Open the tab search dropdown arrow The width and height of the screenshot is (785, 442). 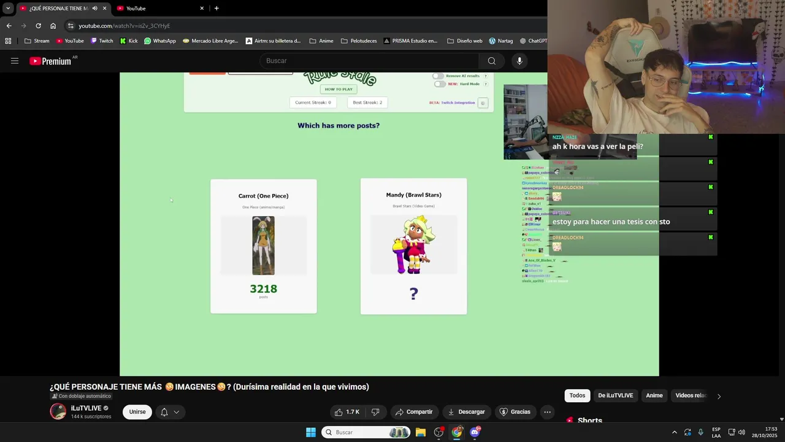point(8,8)
